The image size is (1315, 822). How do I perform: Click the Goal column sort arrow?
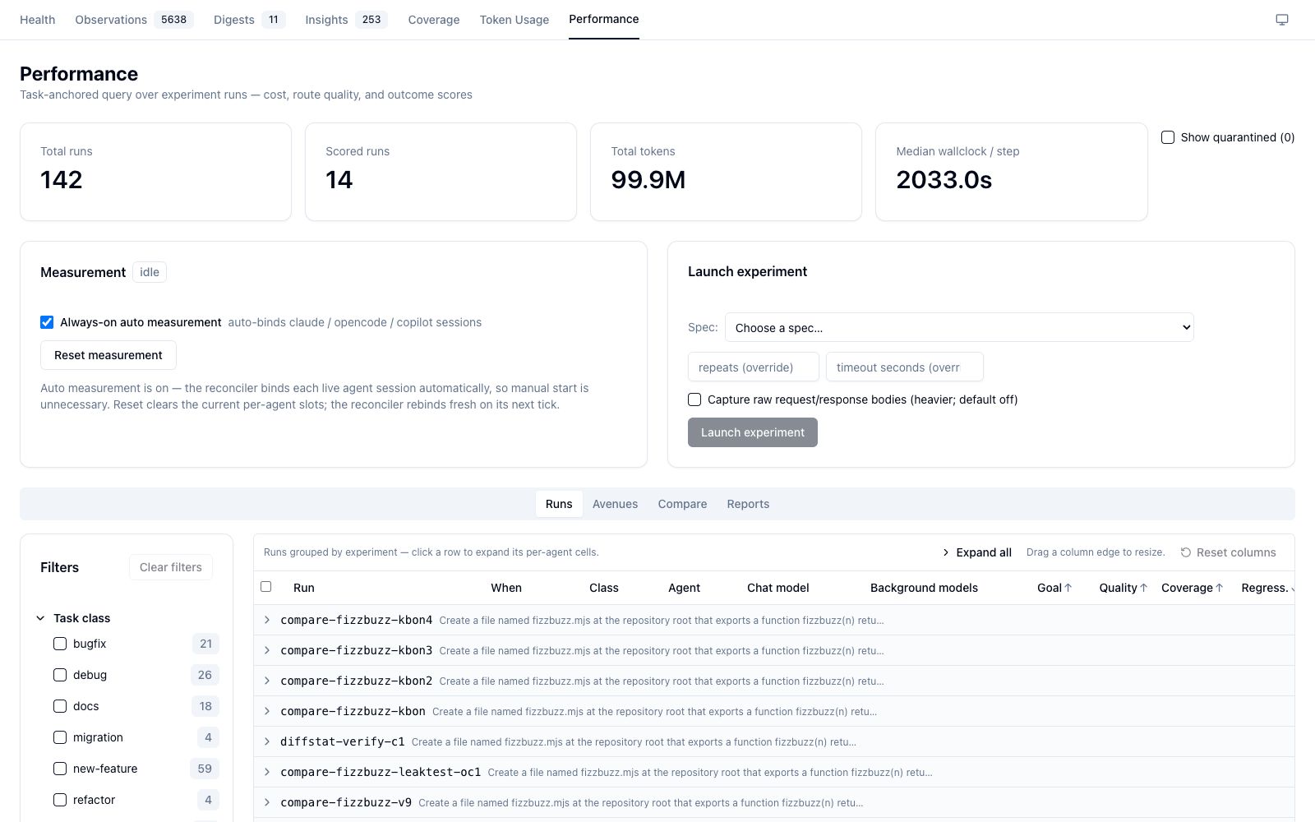[x=1068, y=588]
